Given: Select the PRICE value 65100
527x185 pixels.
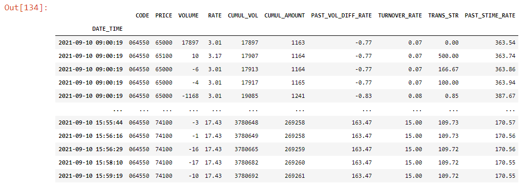Looking at the screenshot, I should point(164,56).
